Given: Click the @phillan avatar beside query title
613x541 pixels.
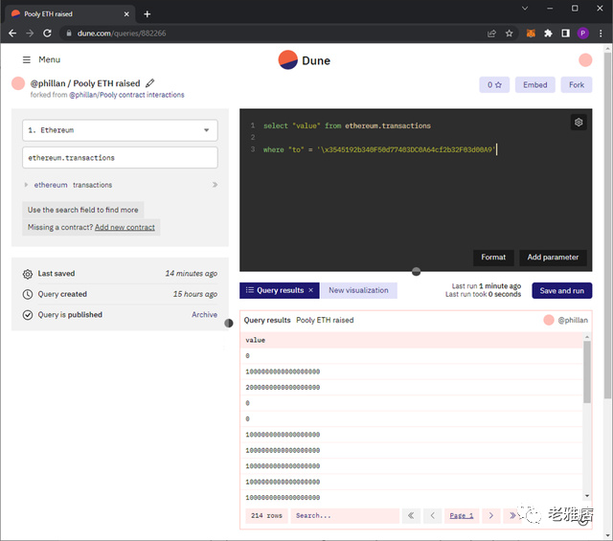Looking at the screenshot, I should (x=18, y=83).
